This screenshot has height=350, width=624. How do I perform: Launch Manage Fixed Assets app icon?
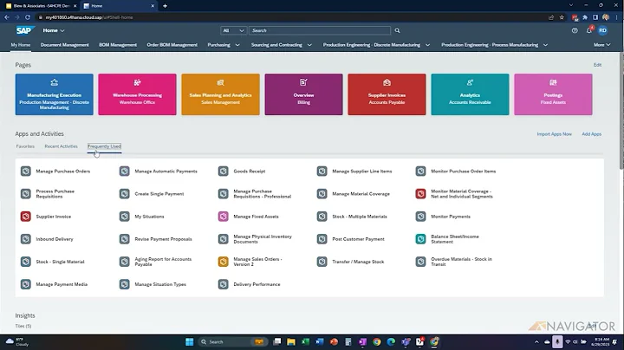[224, 217]
